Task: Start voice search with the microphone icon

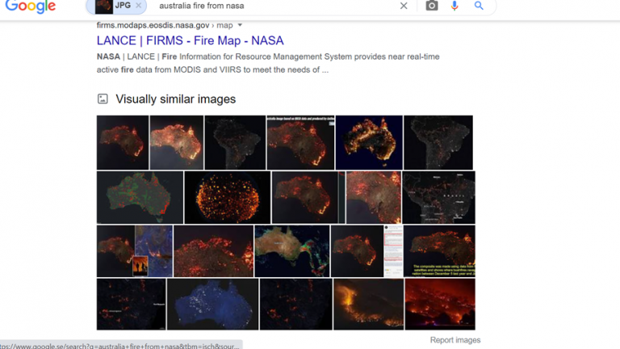Action: 455,6
